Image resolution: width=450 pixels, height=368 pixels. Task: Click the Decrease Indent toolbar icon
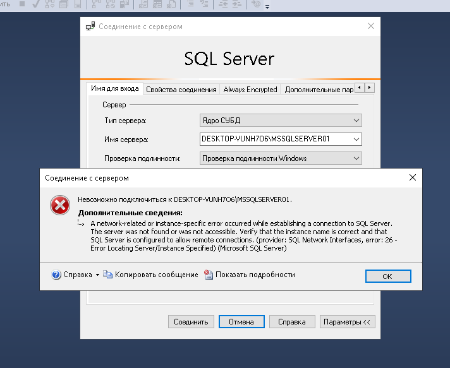(223, 4)
